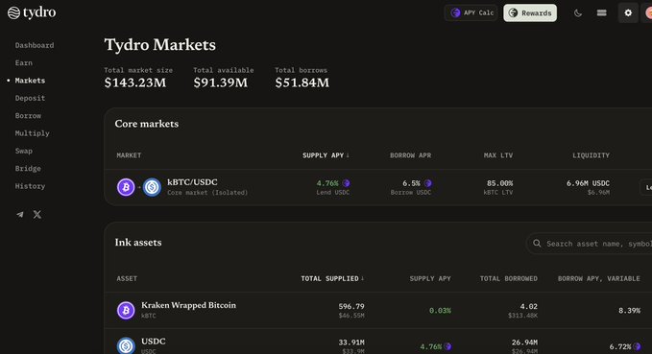Viewport: 652px width, 354px height.
Task: Click Supply APY header in Ink assets
Action: pyautogui.click(x=430, y=278)
